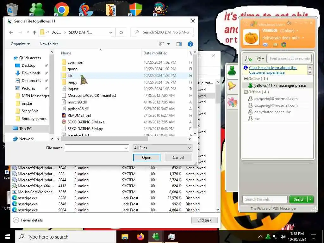The height and width of the screenshot is (243, 324).
Task: Click the Open button in the file dialog
Action: (146, 158)
